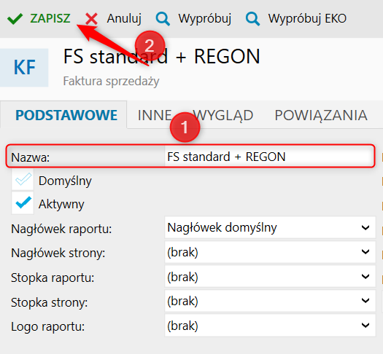
Task: Cancel changes using Anuluj
Action: tap(113, 19)
